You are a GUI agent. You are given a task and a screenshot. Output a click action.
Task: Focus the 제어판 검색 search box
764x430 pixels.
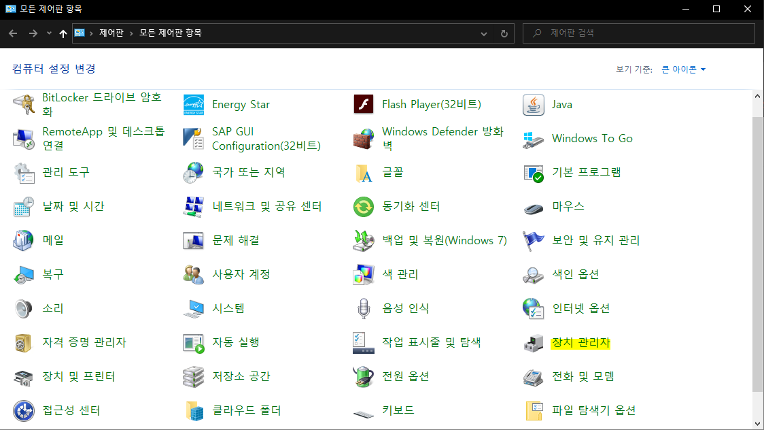[639, 33]
